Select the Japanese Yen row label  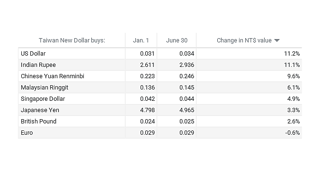(40, 110)
